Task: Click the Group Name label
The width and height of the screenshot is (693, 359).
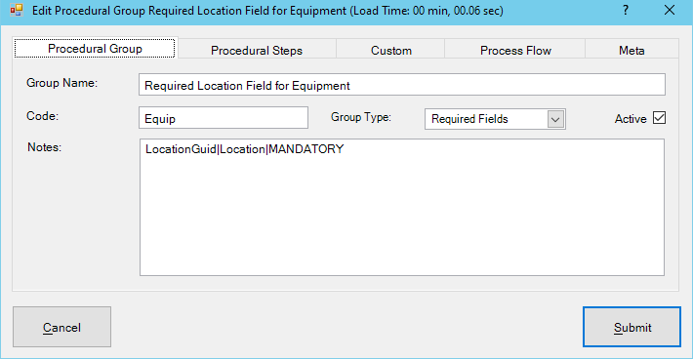Action: [61, 83]
